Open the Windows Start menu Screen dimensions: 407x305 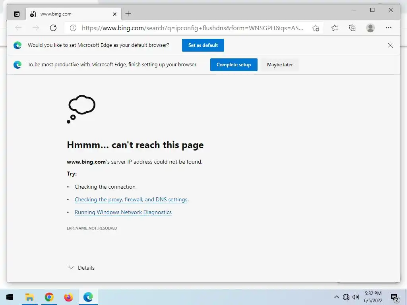click(10, 297)
